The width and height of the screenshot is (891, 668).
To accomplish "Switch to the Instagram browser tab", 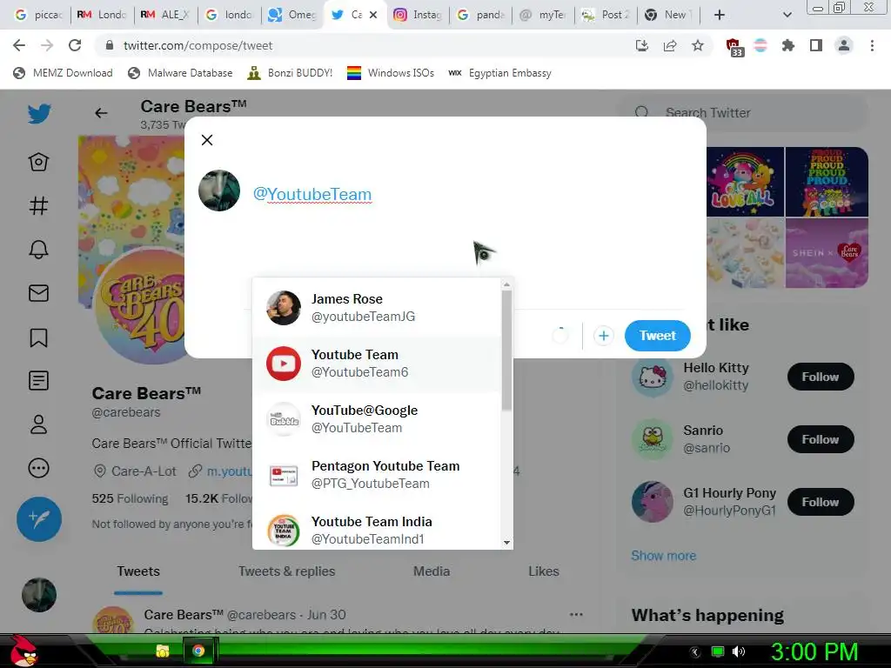I will pos(417,15).
